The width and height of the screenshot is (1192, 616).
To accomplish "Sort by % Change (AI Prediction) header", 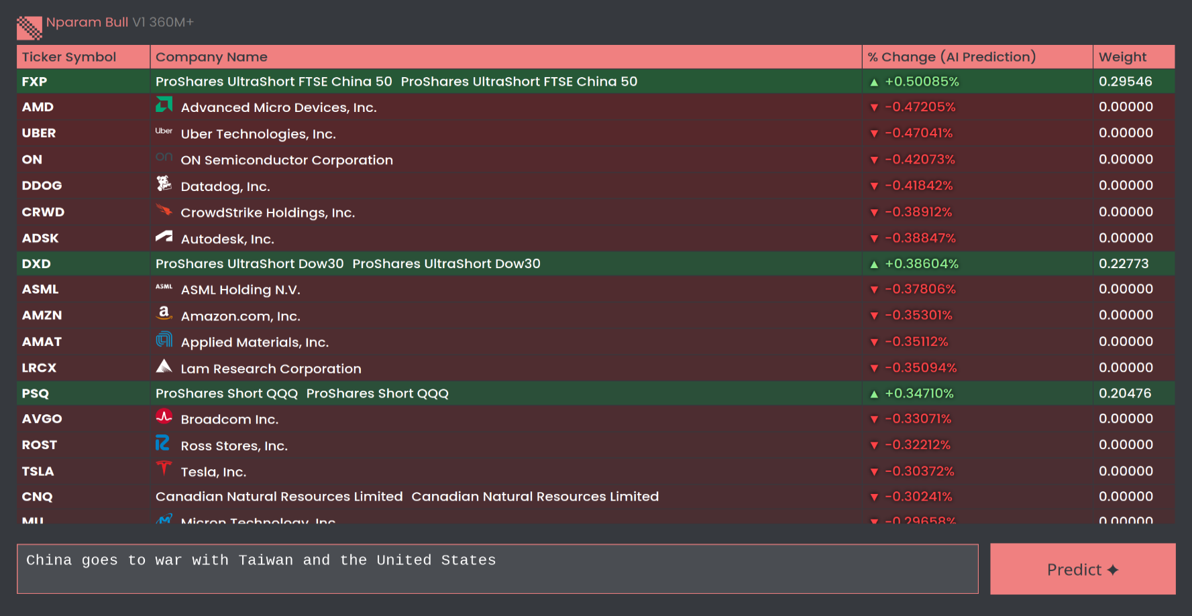I will click(977, 57).
